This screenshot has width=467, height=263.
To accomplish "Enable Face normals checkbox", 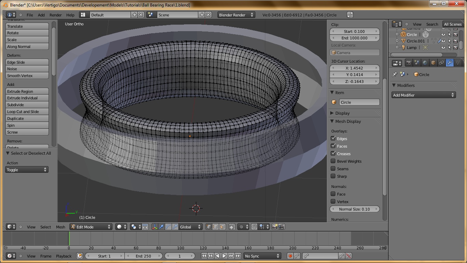I will 333,194.
